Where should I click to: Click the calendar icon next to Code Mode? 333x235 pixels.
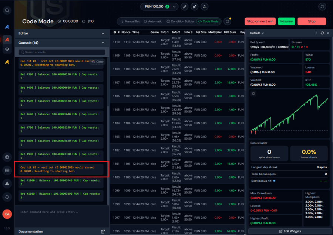pos(227,21)
